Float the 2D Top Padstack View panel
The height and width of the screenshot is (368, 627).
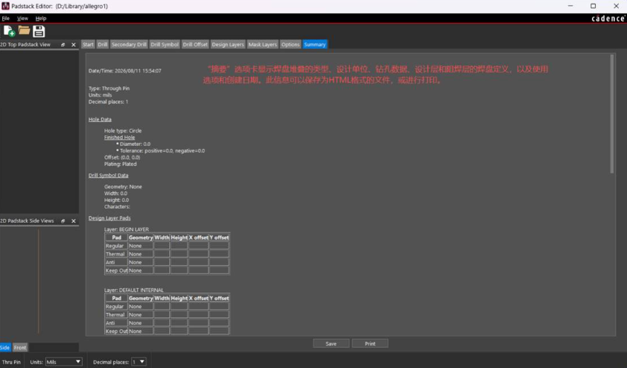coord(63,45)
